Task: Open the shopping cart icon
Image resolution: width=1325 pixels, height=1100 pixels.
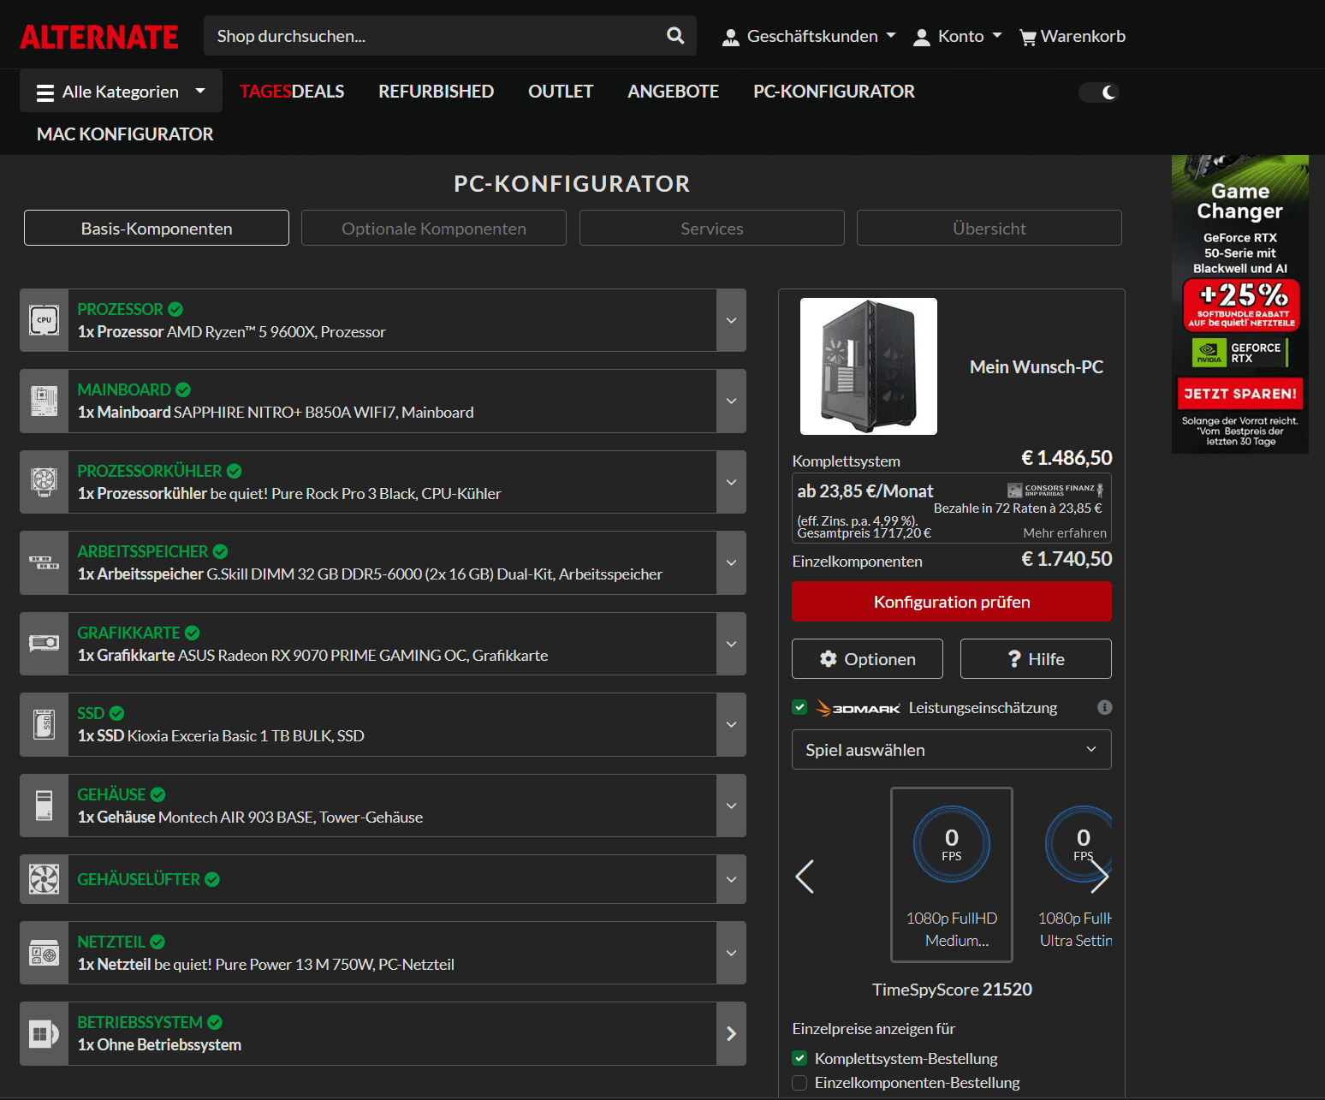Action: (x=1028, y=38)
